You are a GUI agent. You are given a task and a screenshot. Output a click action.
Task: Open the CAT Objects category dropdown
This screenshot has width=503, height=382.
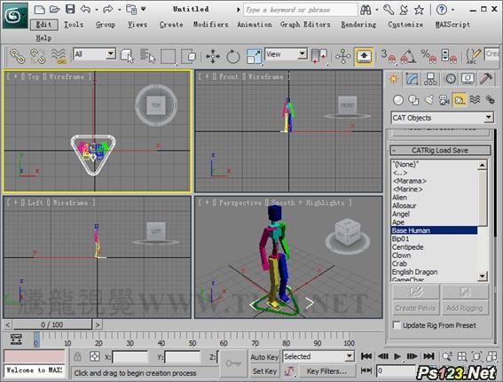pos(488,118)
